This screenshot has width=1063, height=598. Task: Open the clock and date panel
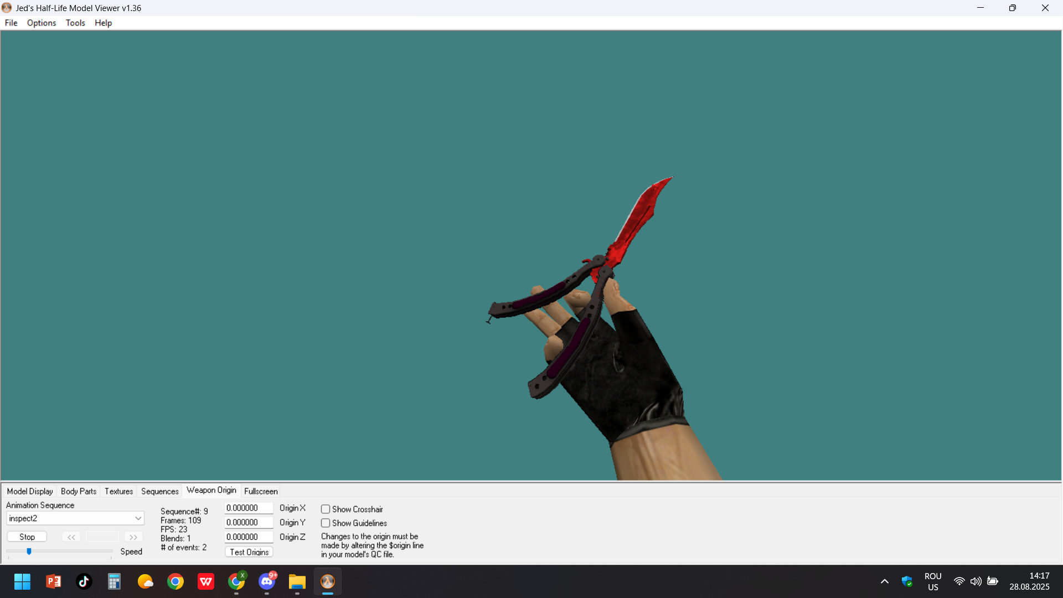[1029, 581]
